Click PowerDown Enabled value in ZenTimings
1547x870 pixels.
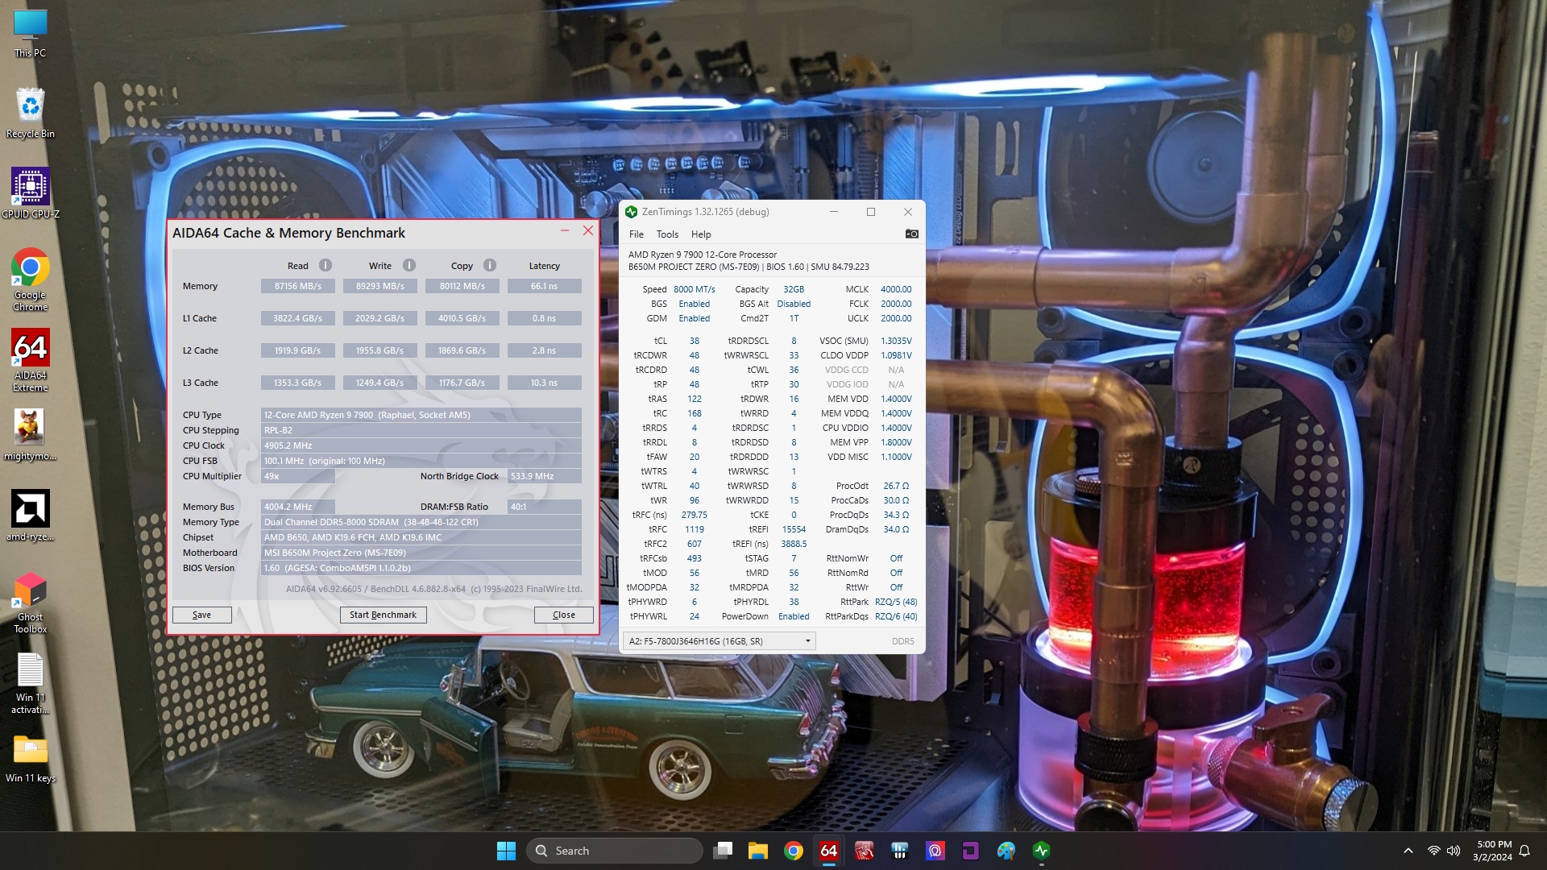coord(794,616)
